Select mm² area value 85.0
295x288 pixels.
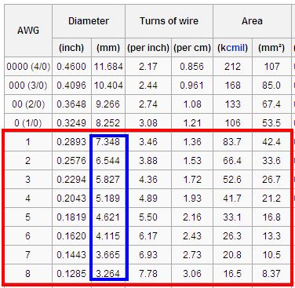[271, 86]
